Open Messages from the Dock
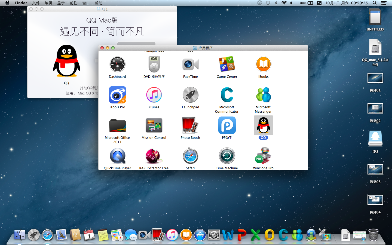The width and height of the screenshot is (392, 245). coord(131,235)
